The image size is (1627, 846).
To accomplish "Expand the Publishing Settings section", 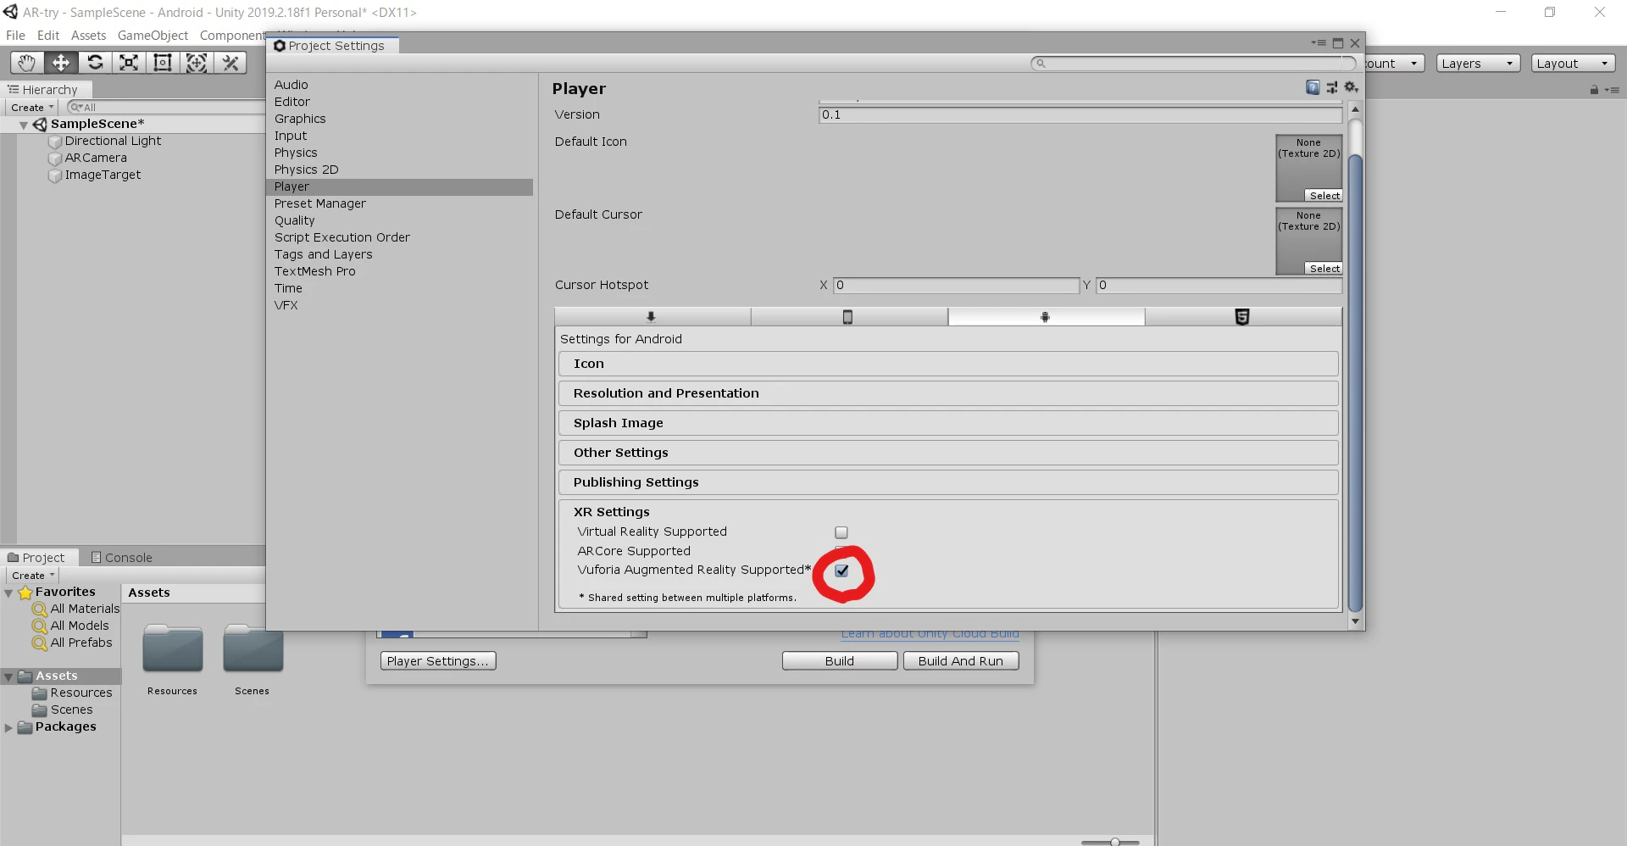I will pos(948,482).
